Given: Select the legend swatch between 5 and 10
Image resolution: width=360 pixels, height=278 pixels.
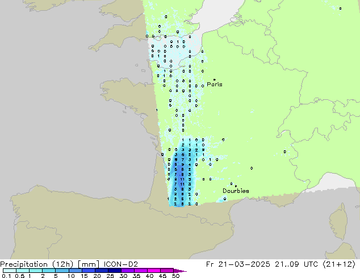Looking at the screenshot, I should coord(62,271).
